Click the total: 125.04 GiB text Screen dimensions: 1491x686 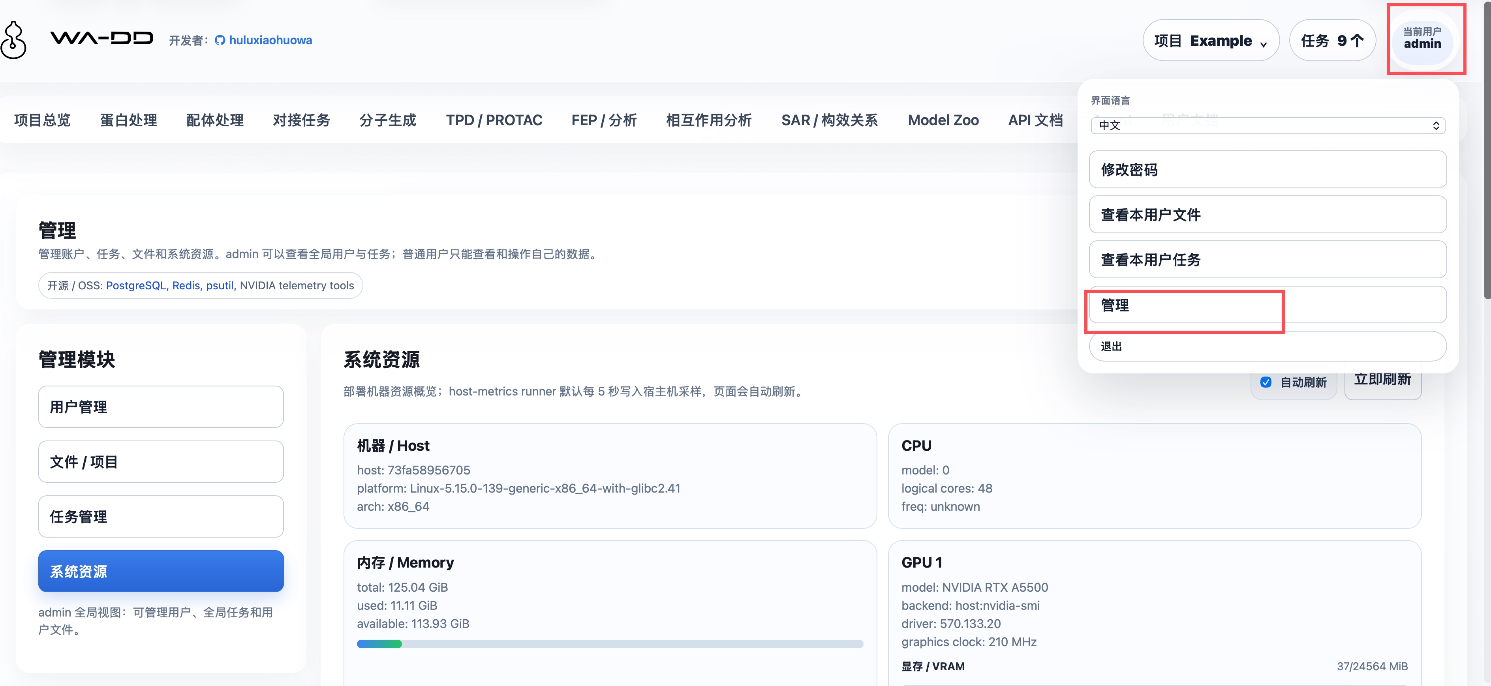tap(402, 588)
